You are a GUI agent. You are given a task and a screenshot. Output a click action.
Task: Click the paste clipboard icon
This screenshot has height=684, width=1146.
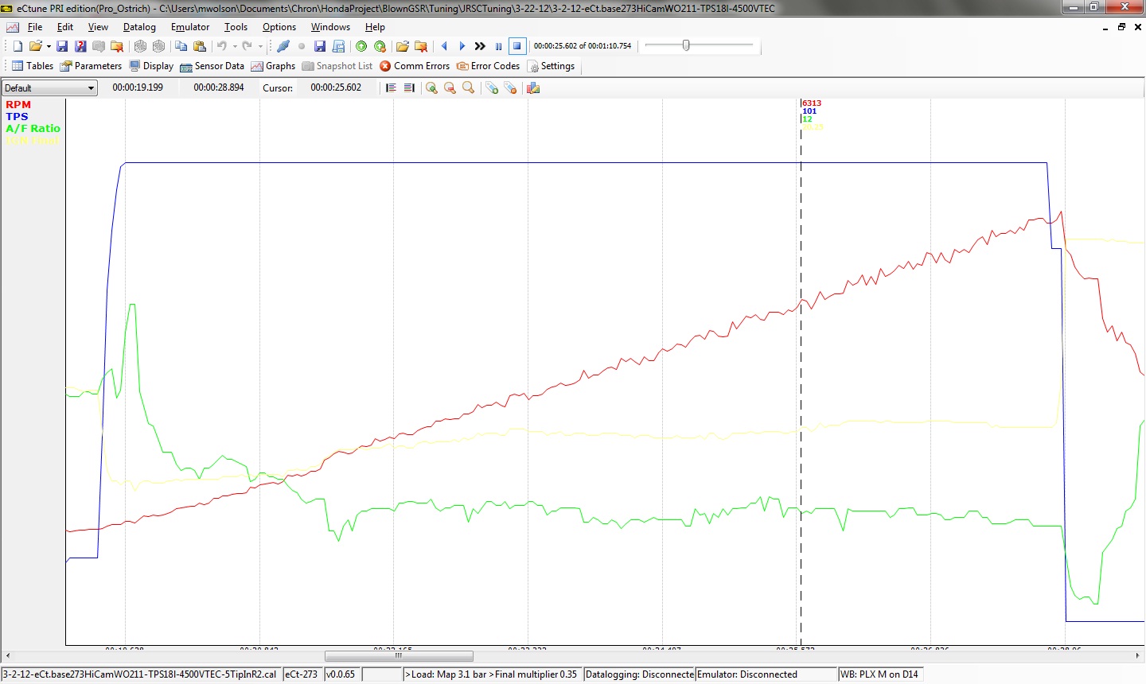[200, 46]
